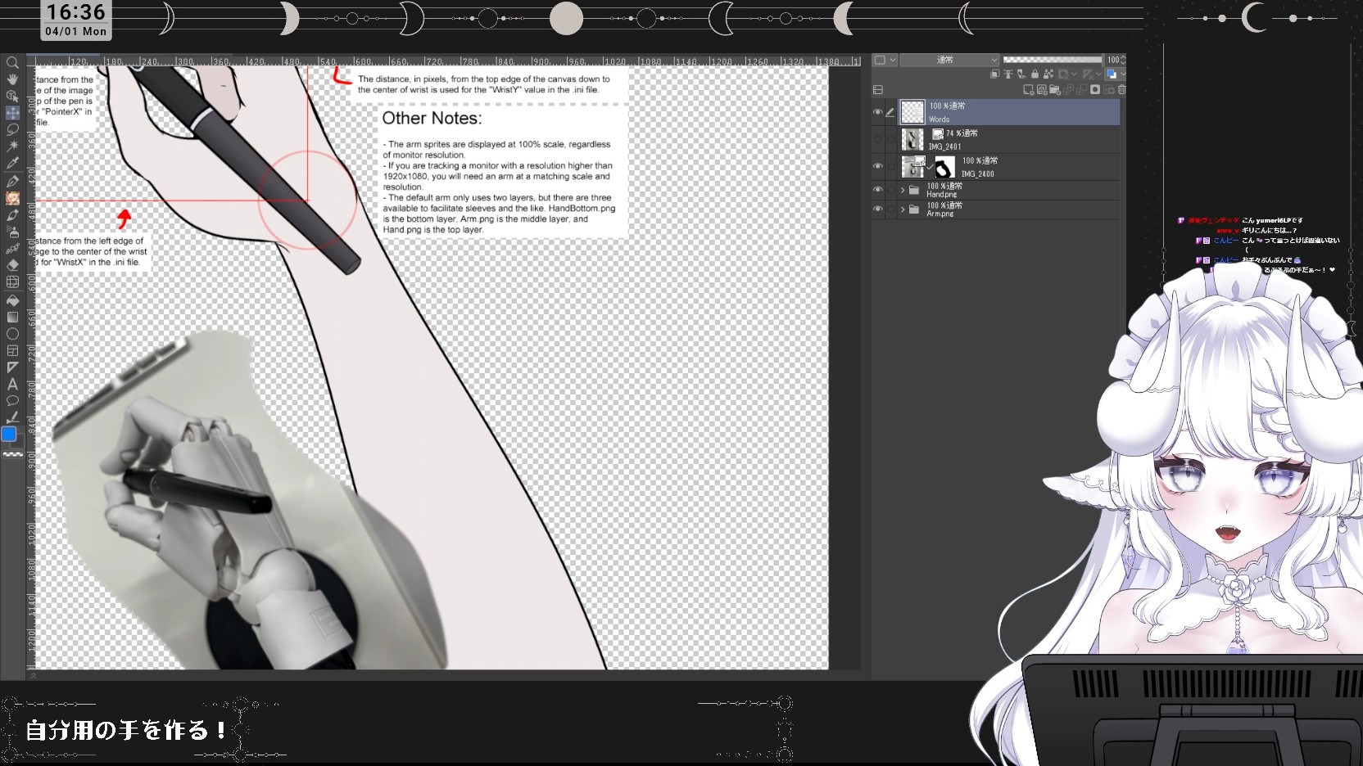Choose the Eyedropper tool
This screenshot has height=766, width=1363.
coord(12,163)
